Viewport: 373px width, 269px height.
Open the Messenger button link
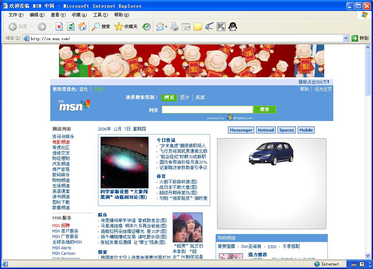pos(241,130)
